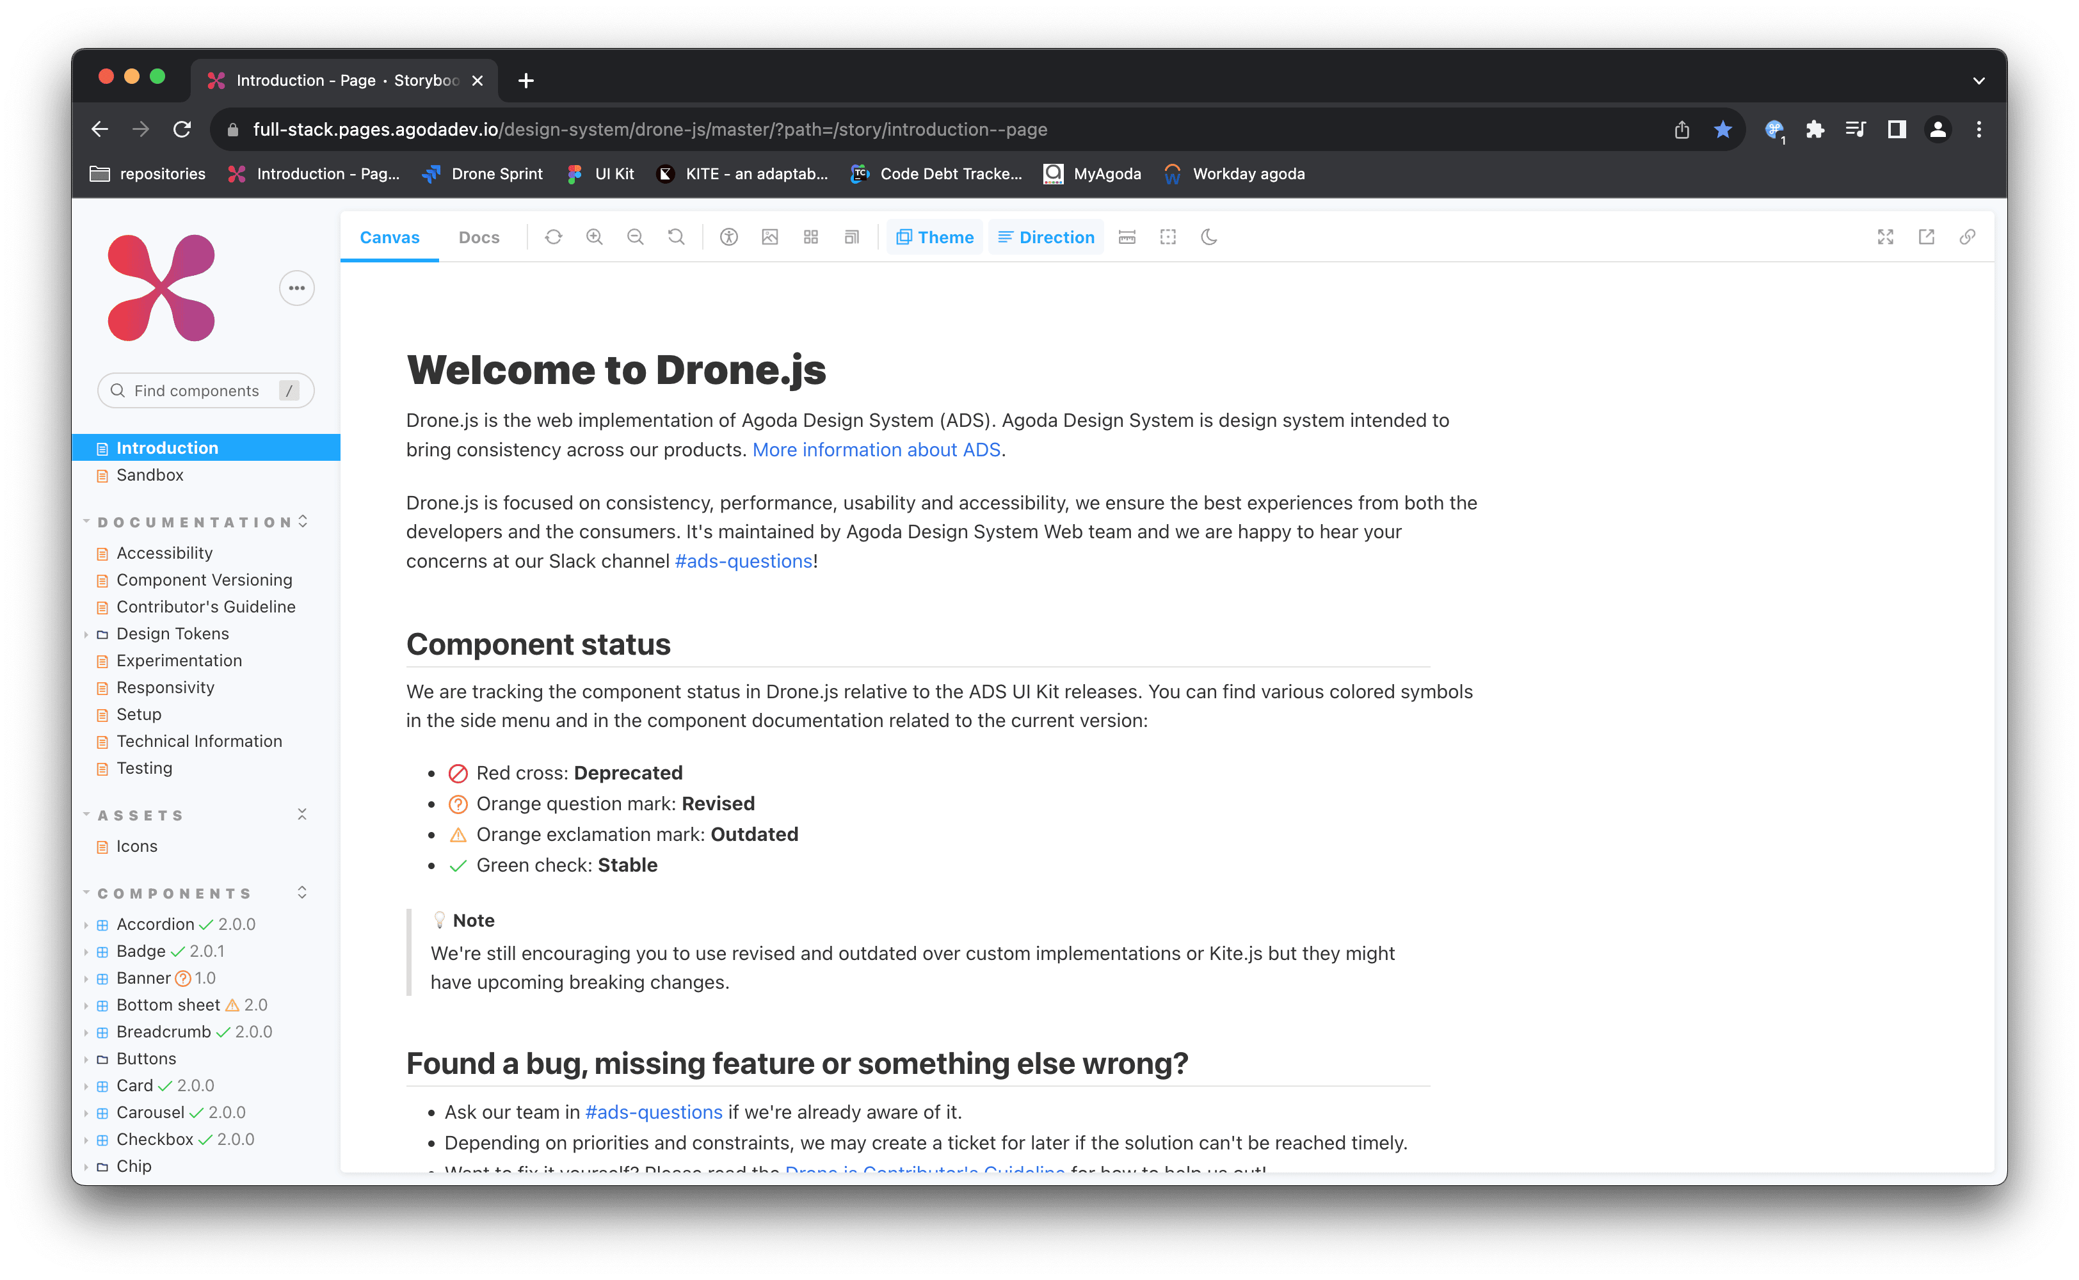The width and height of the screenshot is (2079, 1280).
Task: Click the remount component icon in the toolbar
Action: [554, 237]
